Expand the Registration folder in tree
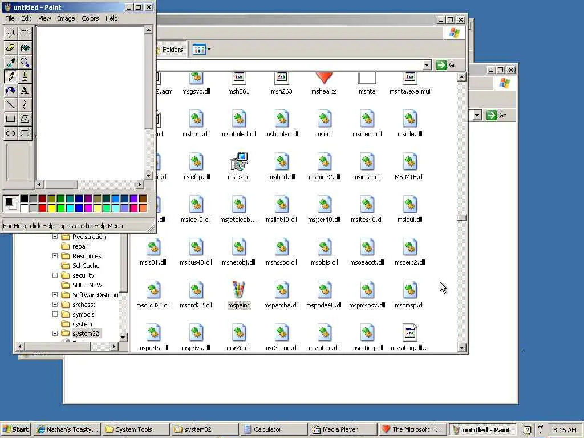Viewport: 584px width, 438px height. [x=55, y=237]
